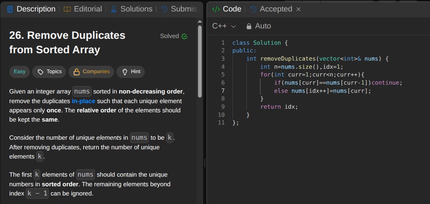
Task: Click the inline "k − 1" code chip
Action: 37,194
